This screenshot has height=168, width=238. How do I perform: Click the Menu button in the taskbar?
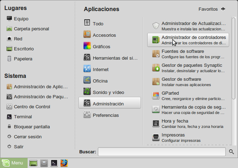click(14, 163)
